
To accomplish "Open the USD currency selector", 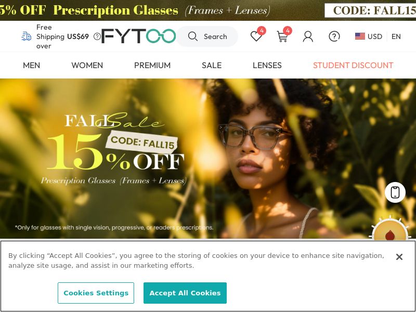I will pyautogui.click(x=369, y=36).
